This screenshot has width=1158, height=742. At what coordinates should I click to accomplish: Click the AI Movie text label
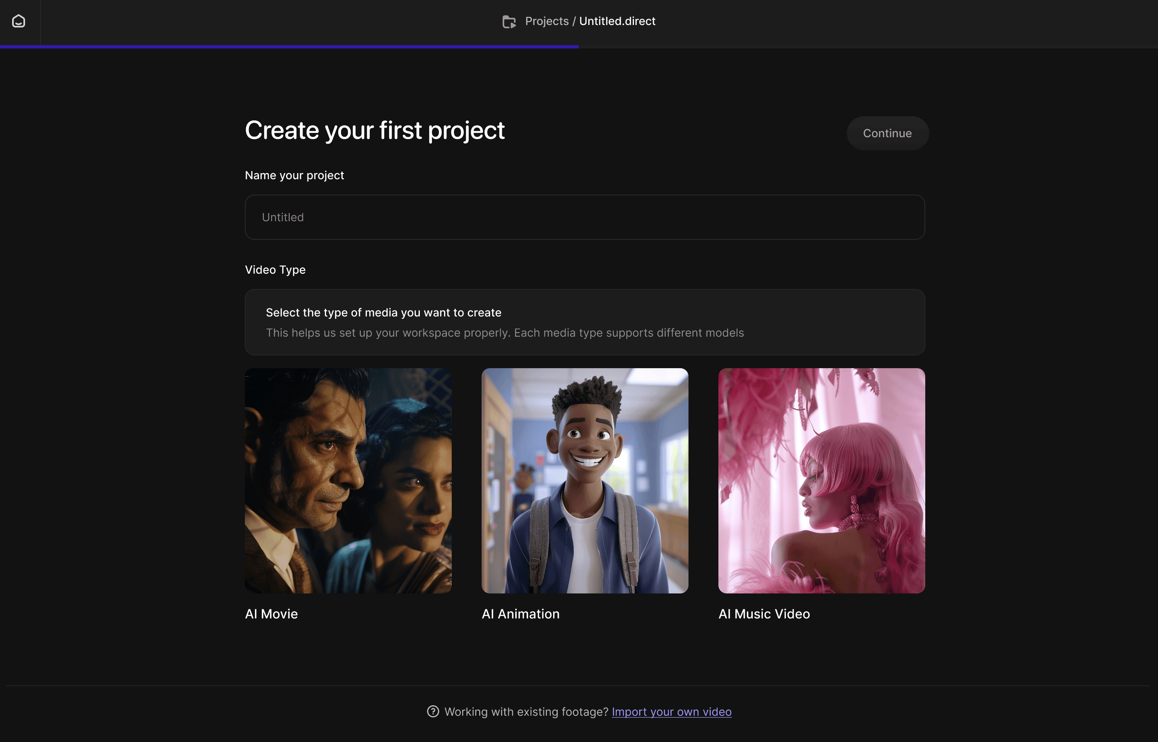(x=272, y=614)
